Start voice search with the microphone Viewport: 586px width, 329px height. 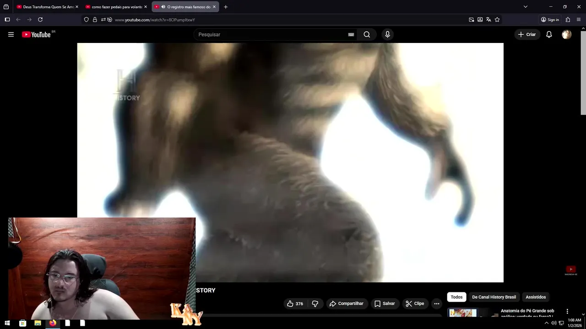387,34
